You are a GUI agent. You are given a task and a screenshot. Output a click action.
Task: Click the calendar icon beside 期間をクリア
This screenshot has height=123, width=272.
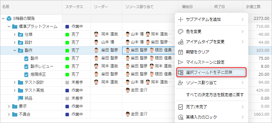click(x=181, y=52)
